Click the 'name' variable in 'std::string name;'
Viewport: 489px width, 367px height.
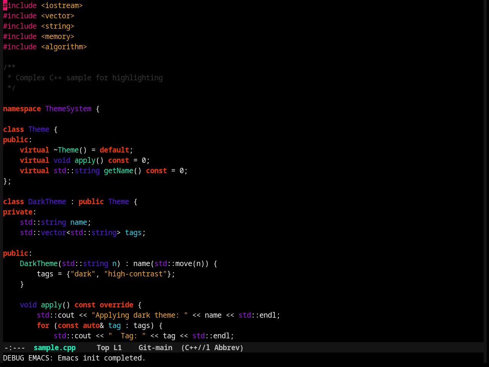[x=79, y=222]
